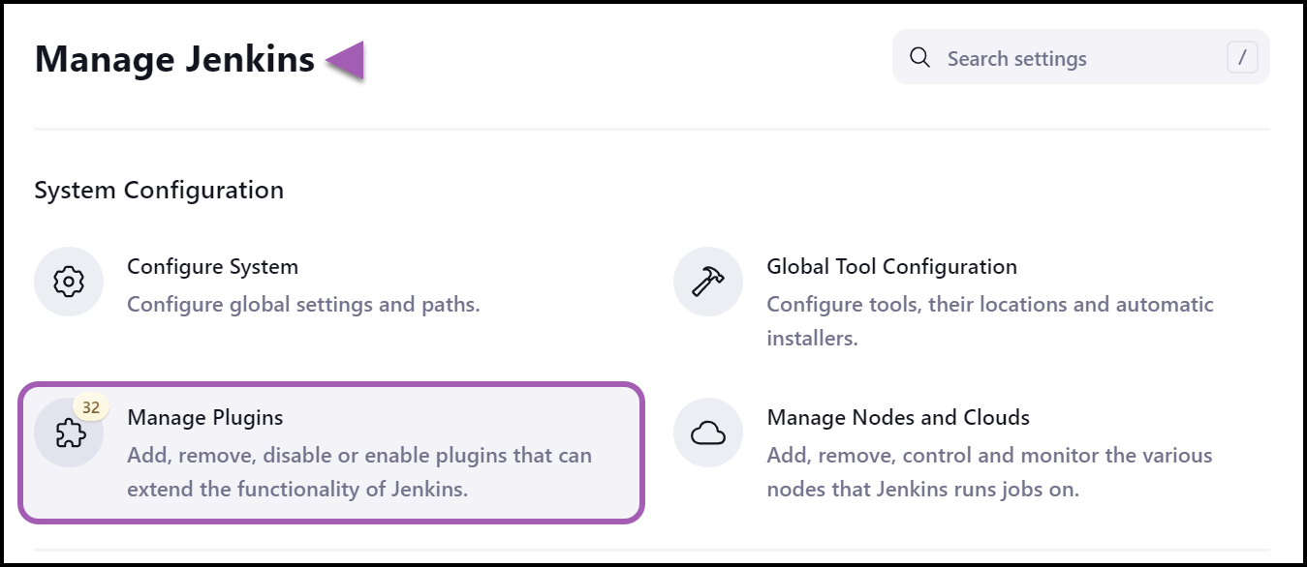1307x567 pixels.
Task: Click the purple arrow next to Manage Jenkins
Action: coord(345,60)
